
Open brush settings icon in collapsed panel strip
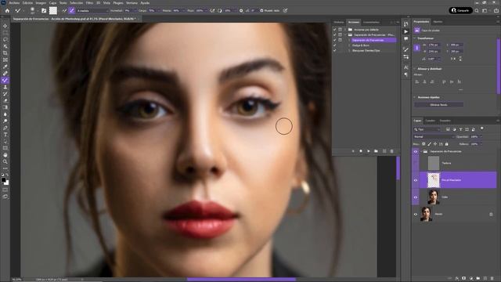tap(405, 49)
